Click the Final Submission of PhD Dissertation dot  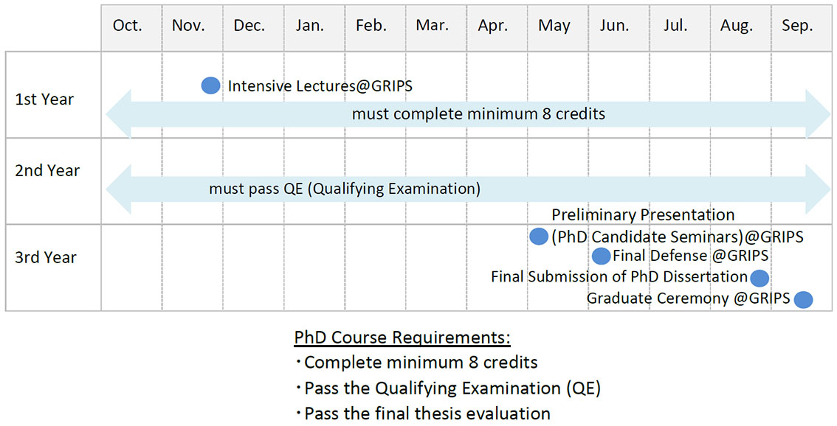(759, 278)
